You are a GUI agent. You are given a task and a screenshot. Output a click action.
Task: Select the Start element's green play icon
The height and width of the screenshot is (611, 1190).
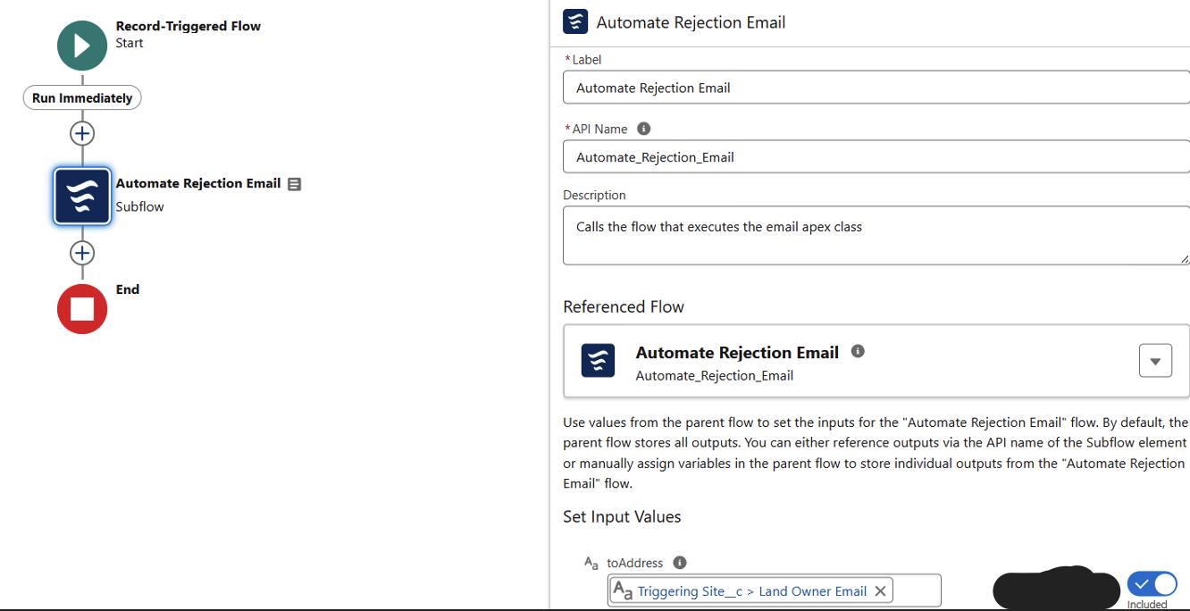pos(82,45)
